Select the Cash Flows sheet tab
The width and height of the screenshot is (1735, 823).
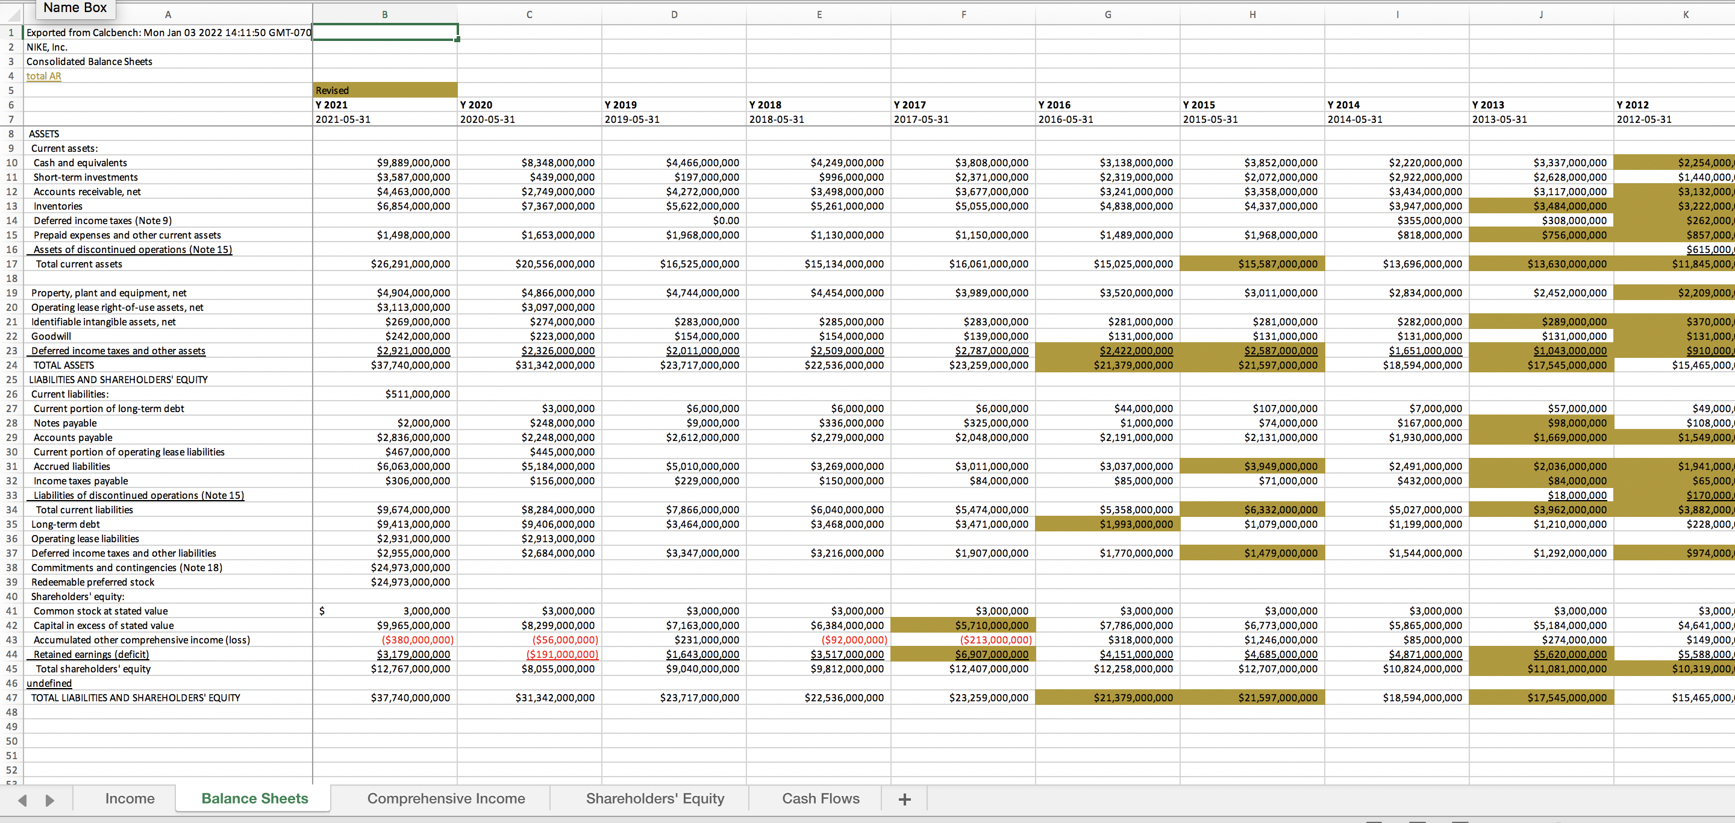click(x=820, y=798)
